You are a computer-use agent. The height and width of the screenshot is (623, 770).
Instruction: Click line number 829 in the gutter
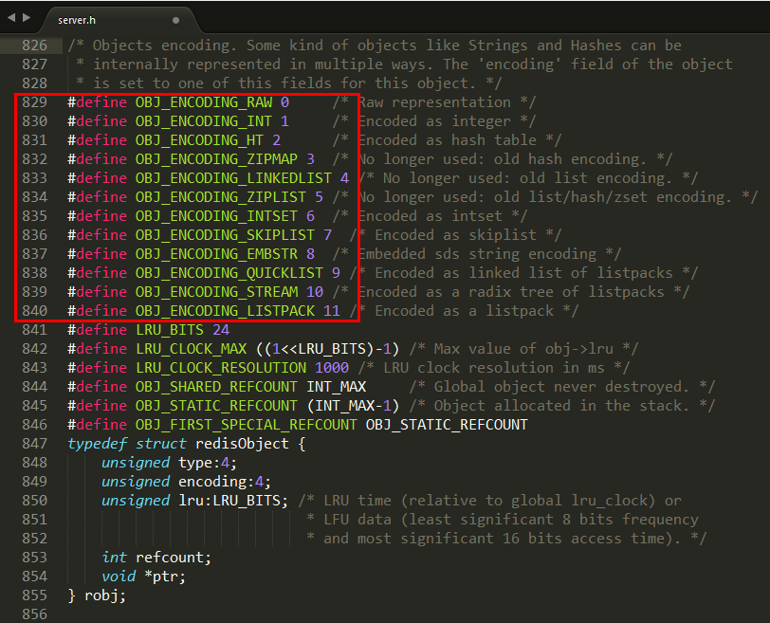(x=33, y=102)
